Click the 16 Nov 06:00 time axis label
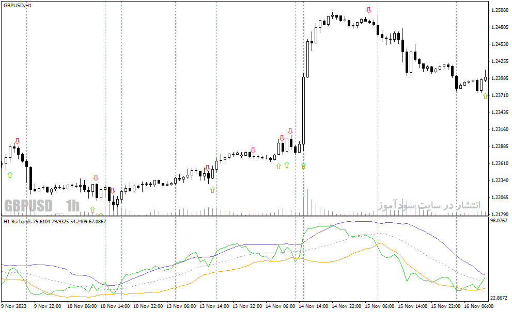 click(479, 306)
